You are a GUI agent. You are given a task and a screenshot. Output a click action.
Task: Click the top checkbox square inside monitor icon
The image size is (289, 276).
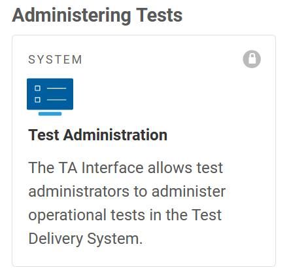click(37, 89)
